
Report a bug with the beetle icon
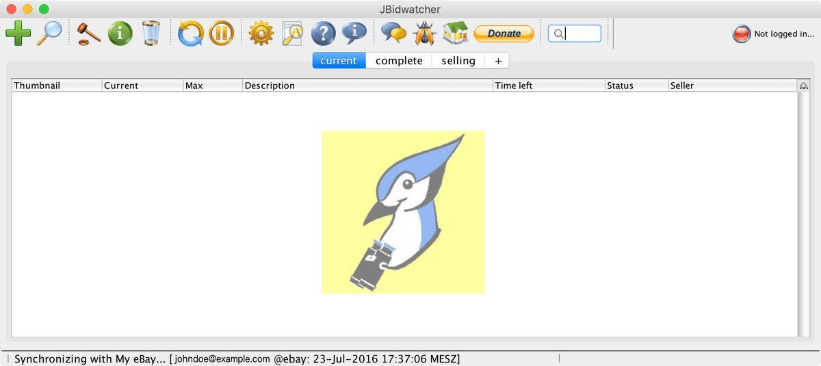(424, 33)
